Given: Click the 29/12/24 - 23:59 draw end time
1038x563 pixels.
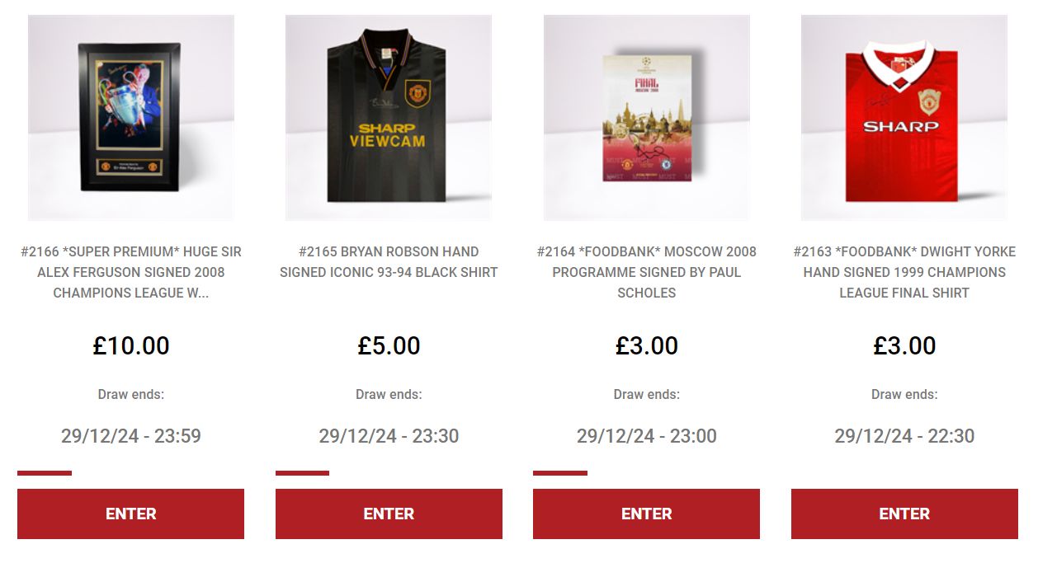Looking at the screenshot, I should coord(130,436).
